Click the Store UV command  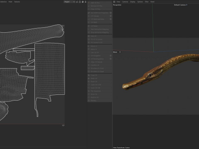[x=99, y=94]
